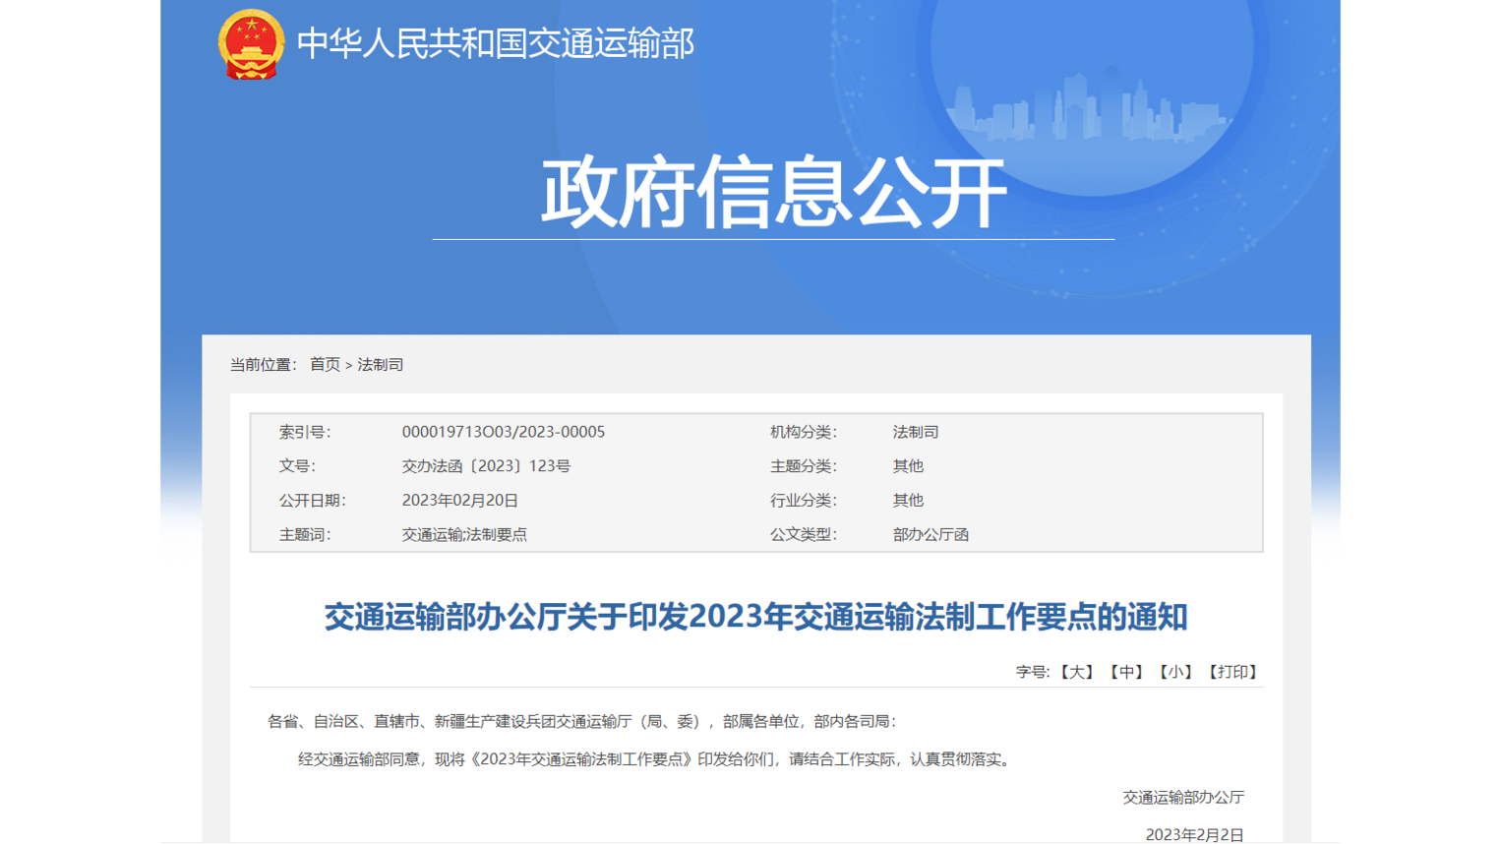
Task: Click the publication date 2023年02月20日
Action: 459,501
